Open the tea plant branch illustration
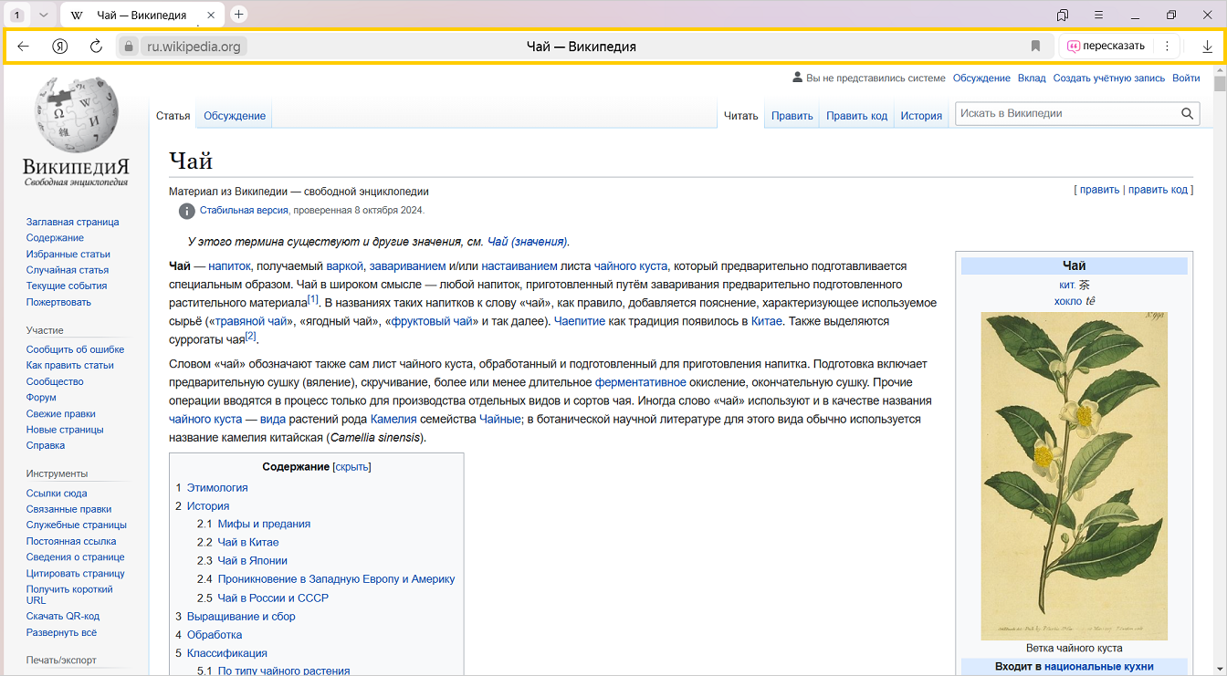Viewport: 1227px width, 676px height. point(1074,475)
